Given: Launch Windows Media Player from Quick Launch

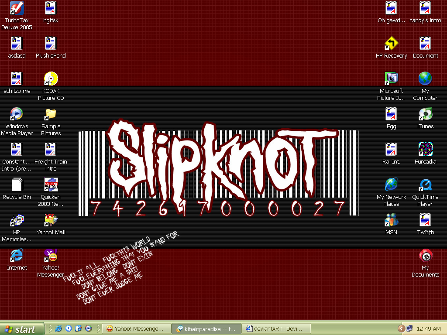Looking at the screenshot, I should click(89, 329).
